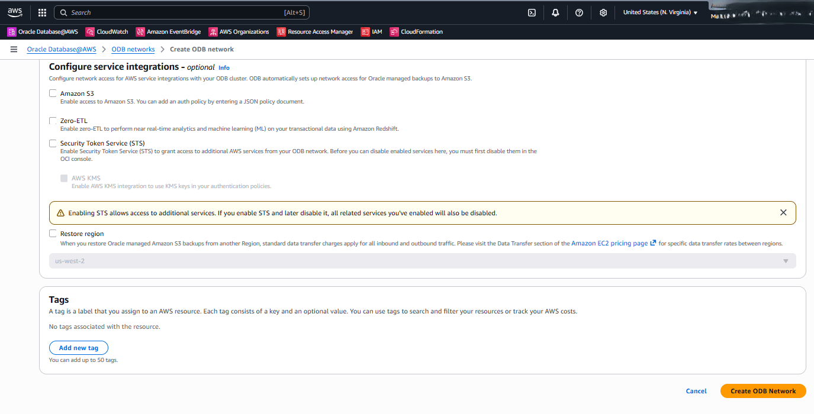Open the help icon in top bar

click(579, 12)
